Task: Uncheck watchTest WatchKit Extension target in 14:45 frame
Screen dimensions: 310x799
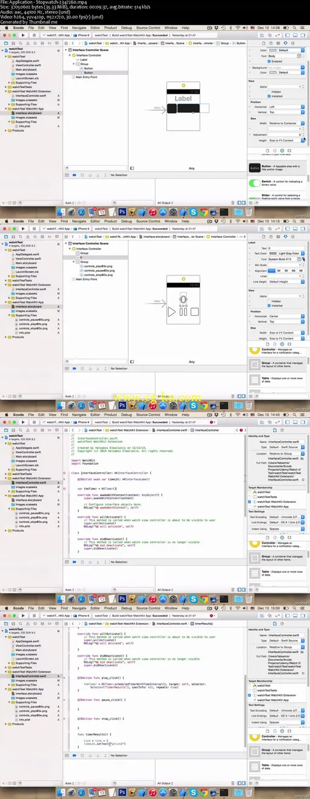Action: [x=250, y=502]
